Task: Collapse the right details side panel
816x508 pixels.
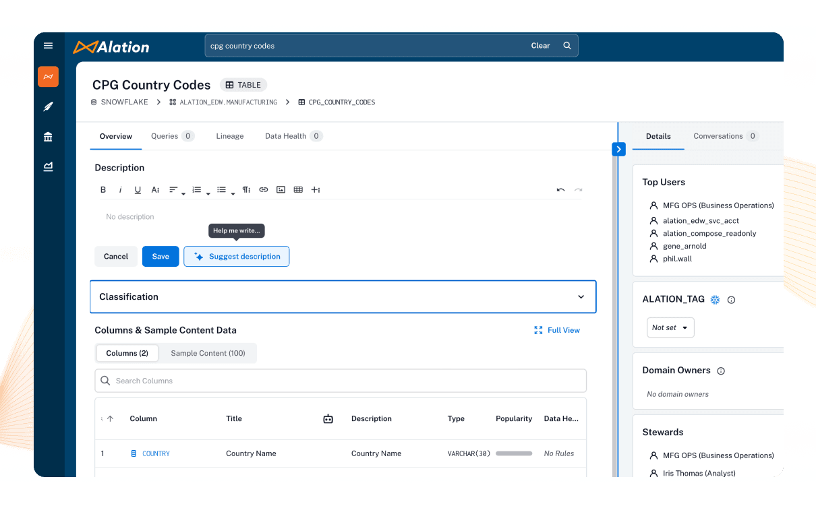Action: (x=618, y=150)
